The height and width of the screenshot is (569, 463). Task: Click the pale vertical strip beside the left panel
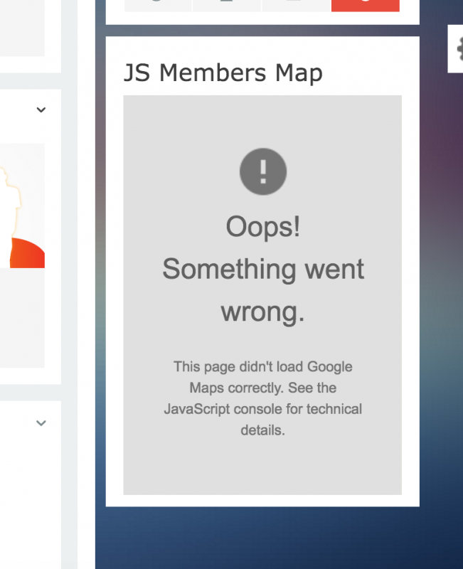pos(69,284)
